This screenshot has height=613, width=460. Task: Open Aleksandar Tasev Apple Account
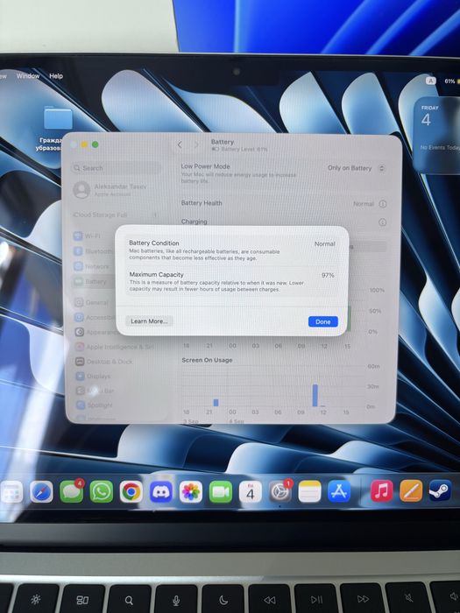110,190
